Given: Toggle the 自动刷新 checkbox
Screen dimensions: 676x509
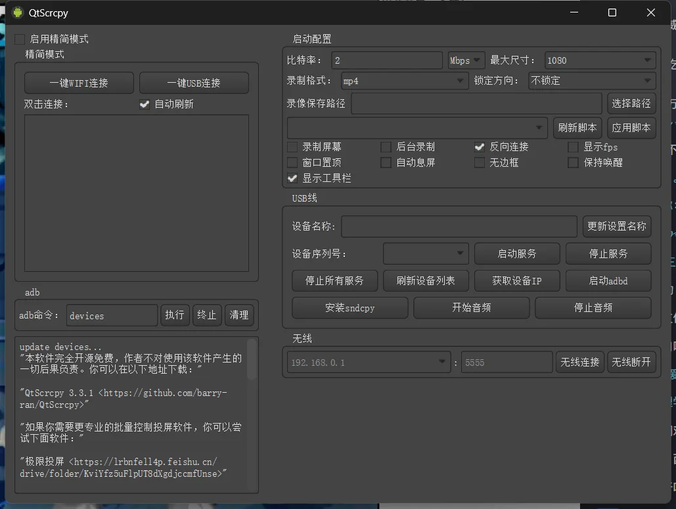Looking at the screenshot, I should pyautogui.click(x=145, y=104).
